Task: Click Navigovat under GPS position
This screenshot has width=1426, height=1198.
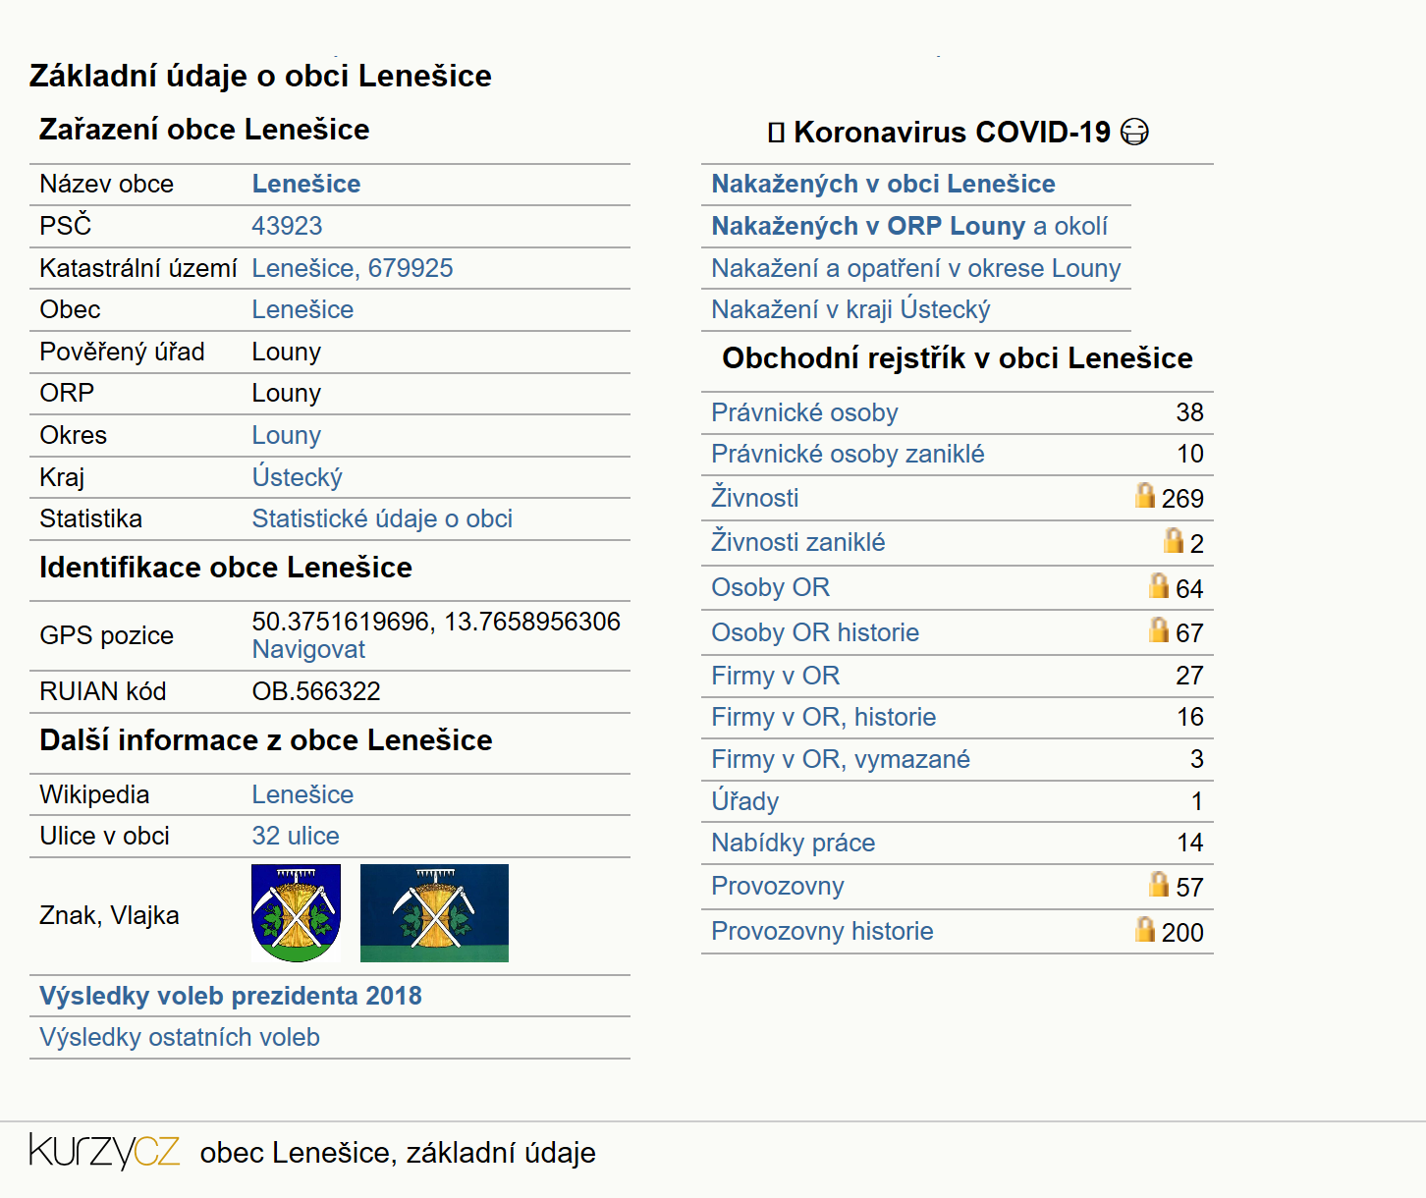Action: 308,649
